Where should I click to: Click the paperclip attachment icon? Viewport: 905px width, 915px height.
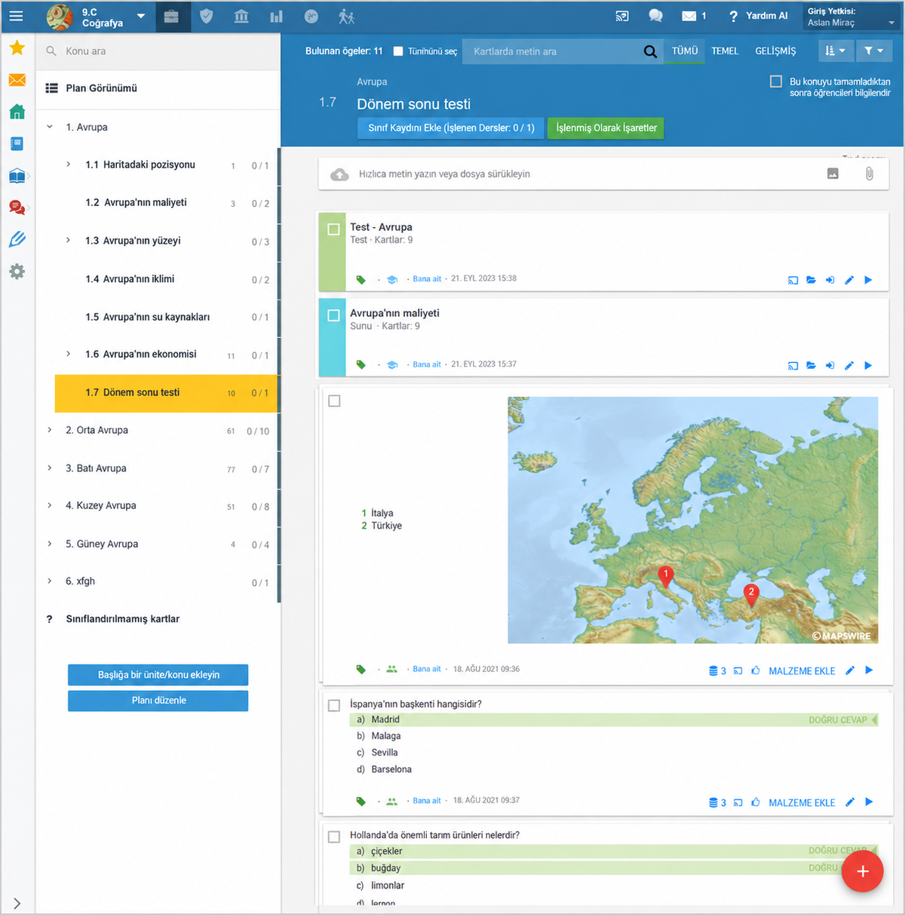pyautogui.click(x=869, y=174)
